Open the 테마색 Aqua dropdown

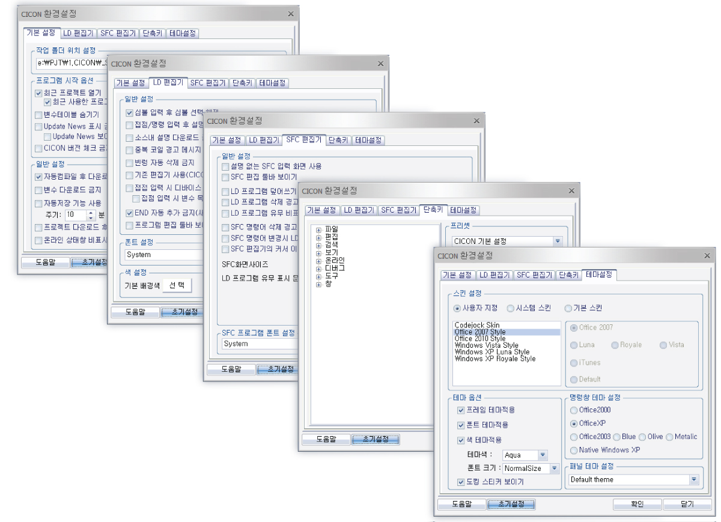tap(543, 455)
